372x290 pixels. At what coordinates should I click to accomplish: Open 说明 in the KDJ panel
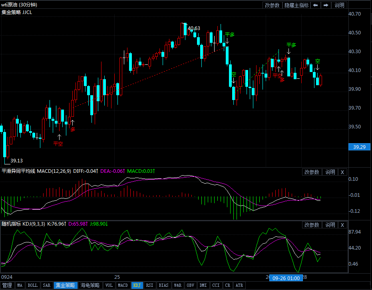point(330,225)
